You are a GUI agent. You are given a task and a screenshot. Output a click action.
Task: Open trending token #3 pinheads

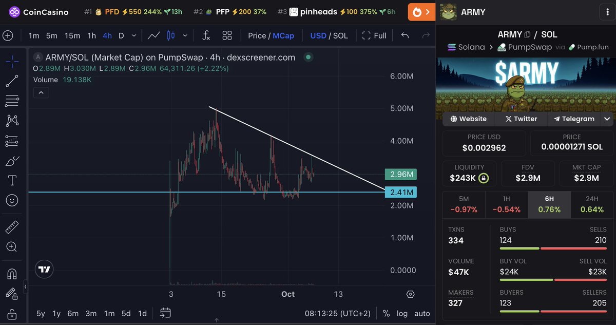pos(336,12)
